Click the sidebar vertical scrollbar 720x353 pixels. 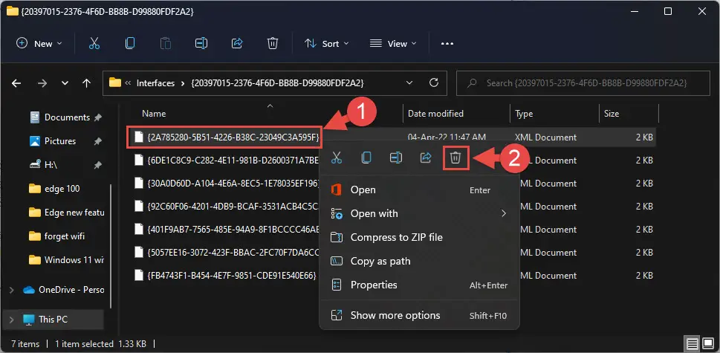point(110,247)
